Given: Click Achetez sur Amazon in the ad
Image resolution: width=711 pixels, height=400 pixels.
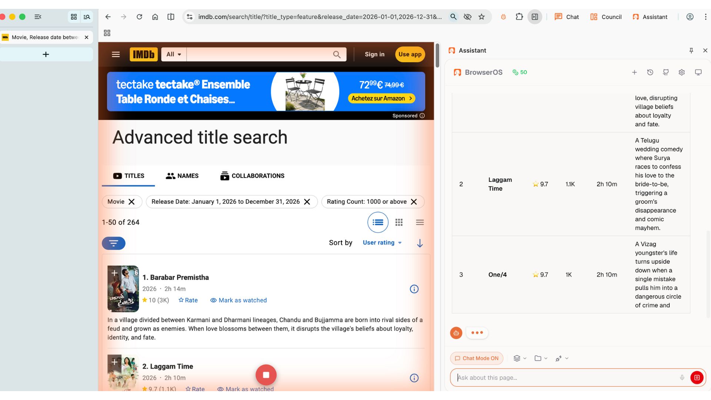Looking at the screenshot, I should (x=381, y=99).
